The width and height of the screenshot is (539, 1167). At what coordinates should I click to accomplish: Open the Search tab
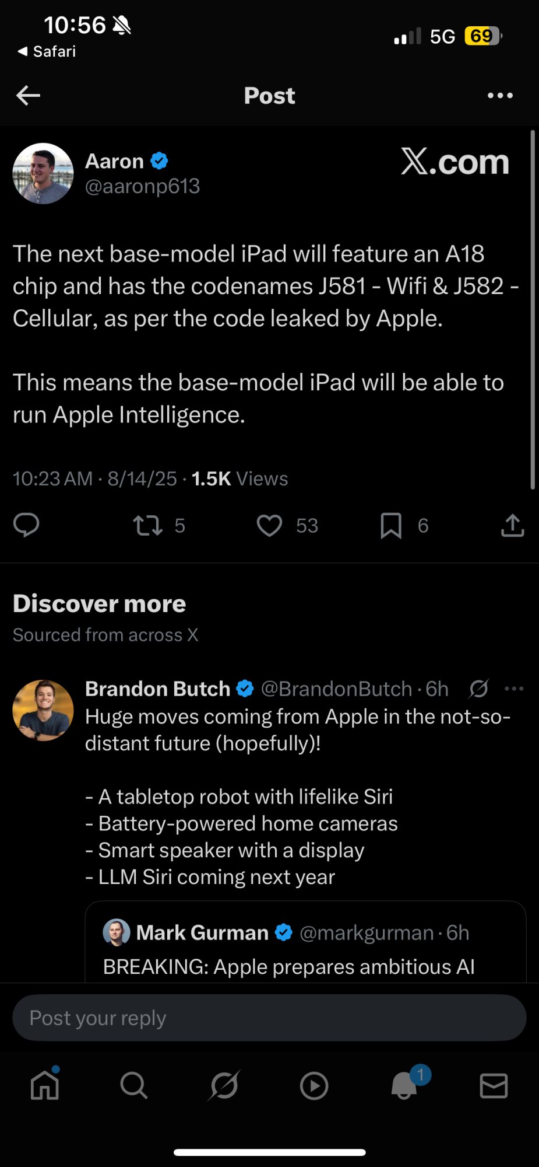(134, 1085)
